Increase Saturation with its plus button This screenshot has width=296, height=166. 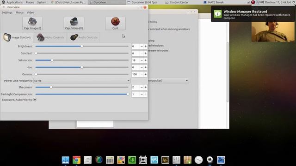[x=145, y=60]
